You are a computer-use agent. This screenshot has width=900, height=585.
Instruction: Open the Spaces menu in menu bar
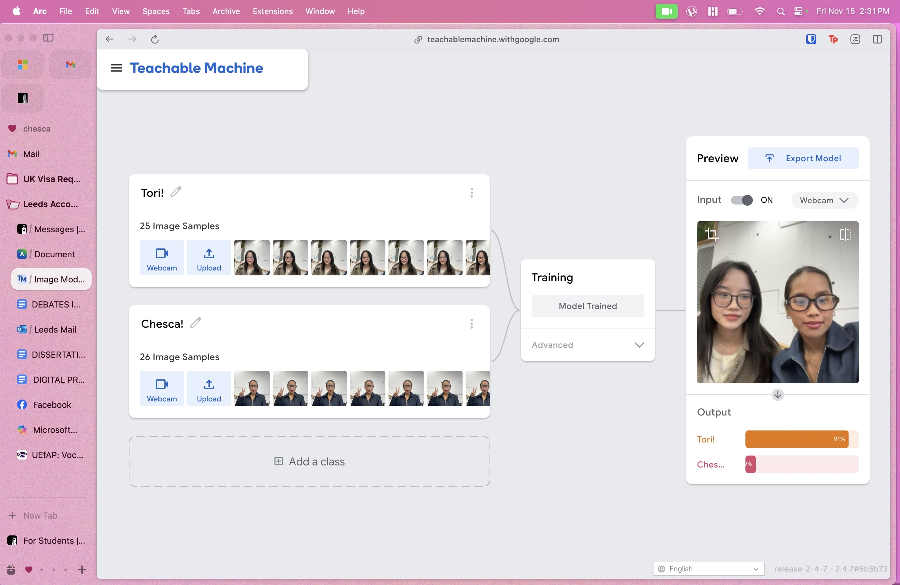[156, 11]
